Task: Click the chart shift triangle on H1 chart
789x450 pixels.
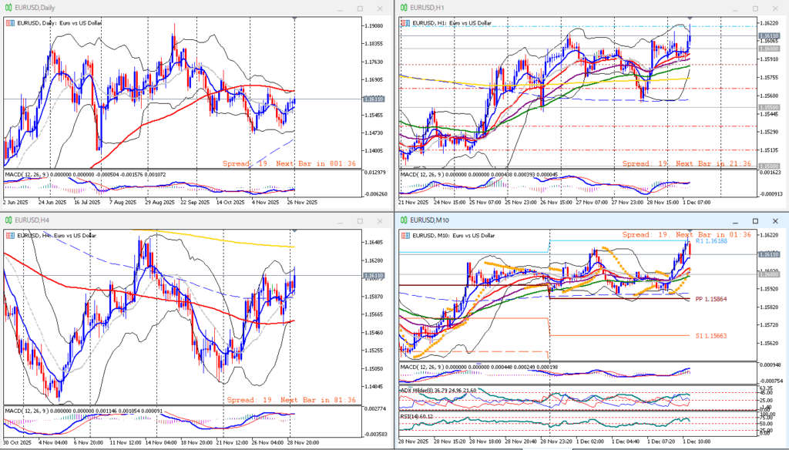Action: click(x=689, y=17)
